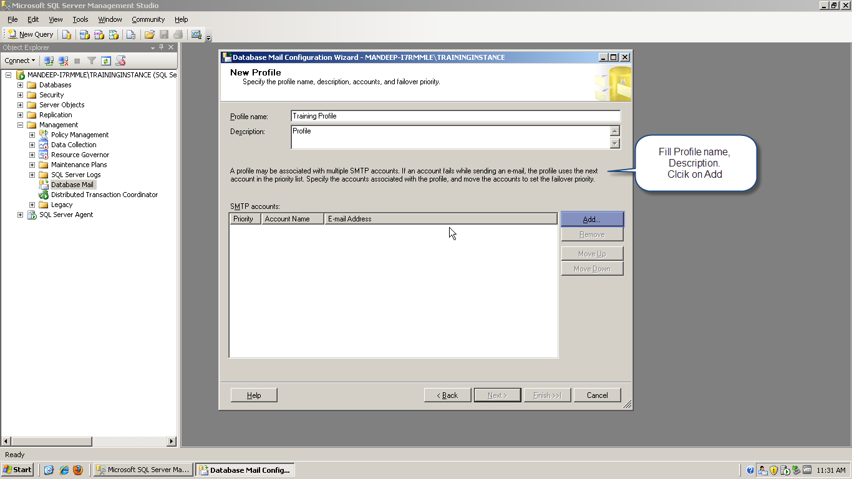Image resolution: width=852 pixels, height=479 pixels.
Task: Click the Account Name column header
Action: point(293,219)
